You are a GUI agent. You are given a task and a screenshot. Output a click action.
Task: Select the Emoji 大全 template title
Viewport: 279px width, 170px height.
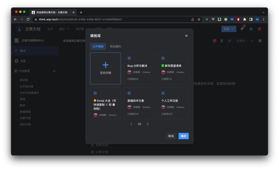(x=105, y=105)
